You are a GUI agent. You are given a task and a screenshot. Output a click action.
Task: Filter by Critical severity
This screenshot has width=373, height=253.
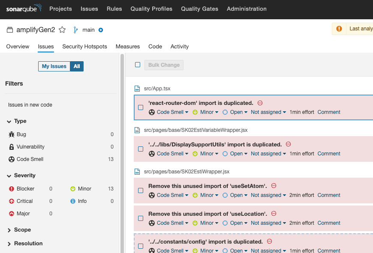point(30,201)
